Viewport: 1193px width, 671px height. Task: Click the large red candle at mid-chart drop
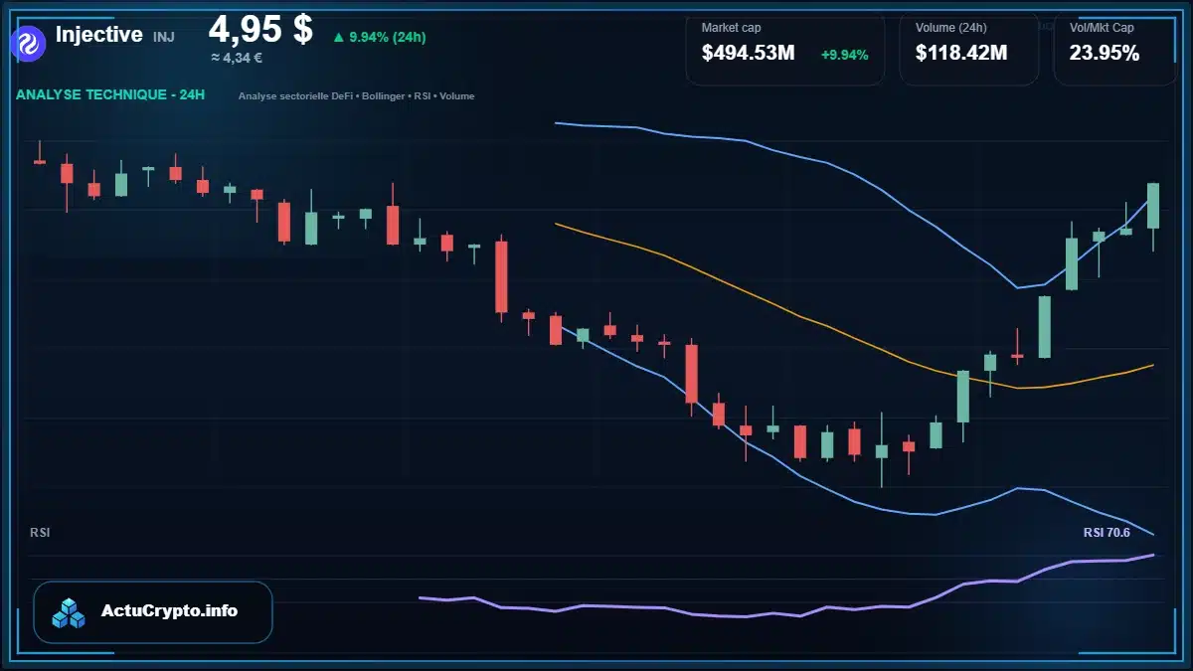501,277
